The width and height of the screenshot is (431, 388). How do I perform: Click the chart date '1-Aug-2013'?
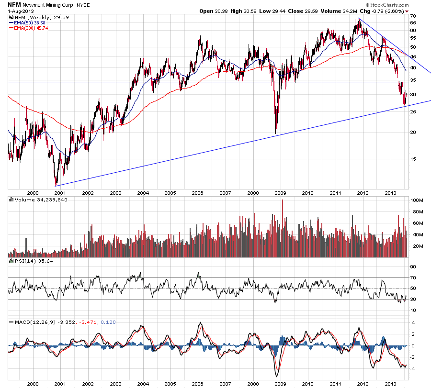pyautogui.click(x=21, y=11)
